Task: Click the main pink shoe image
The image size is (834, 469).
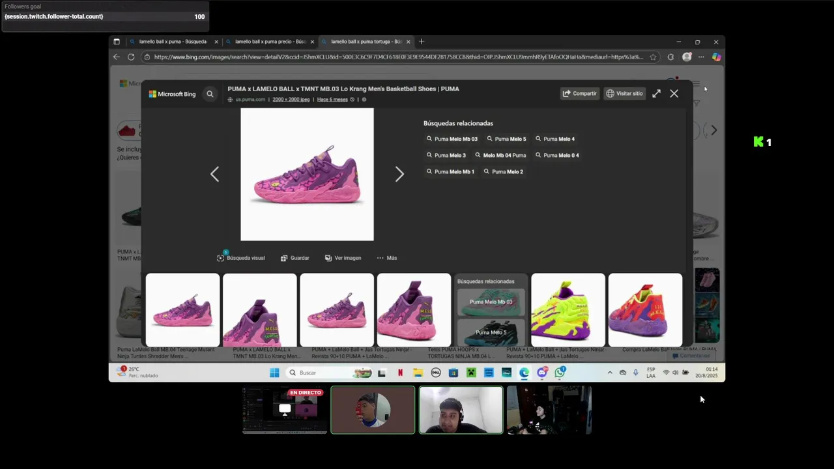Action: pos(307,175)
